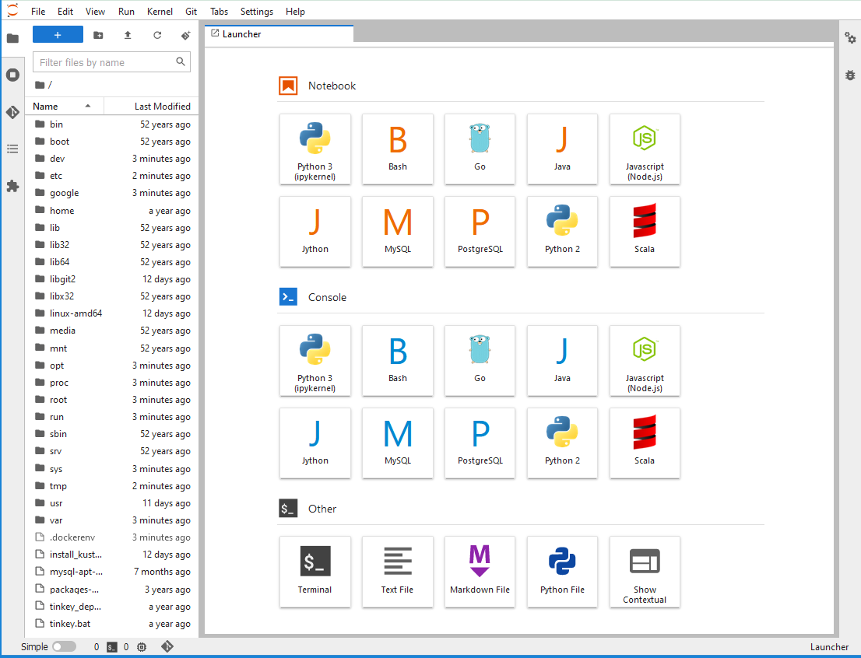
Task: Open the Edit menu
Action: 65,12
